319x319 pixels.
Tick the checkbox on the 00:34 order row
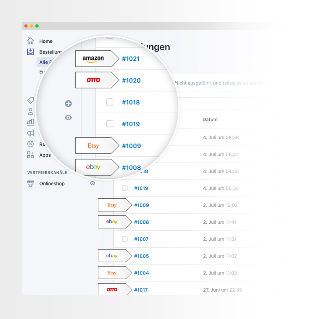[125, 188]
